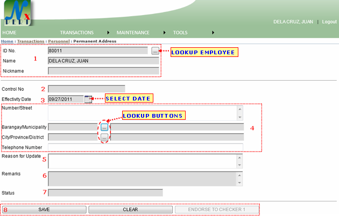Viewport: 339px width, 216px height.
Task: Click the lookup employee button beside ID No.
Action: (155, 51)
